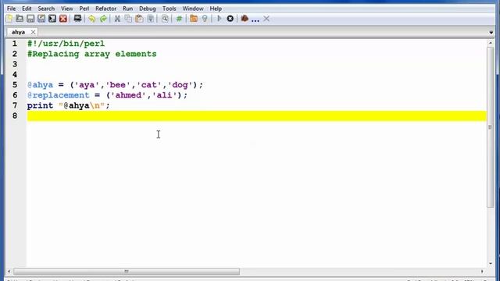Click the horizontal scrollbar left arrow
This screenshot has width=500, height=281.
pos(9,272)
